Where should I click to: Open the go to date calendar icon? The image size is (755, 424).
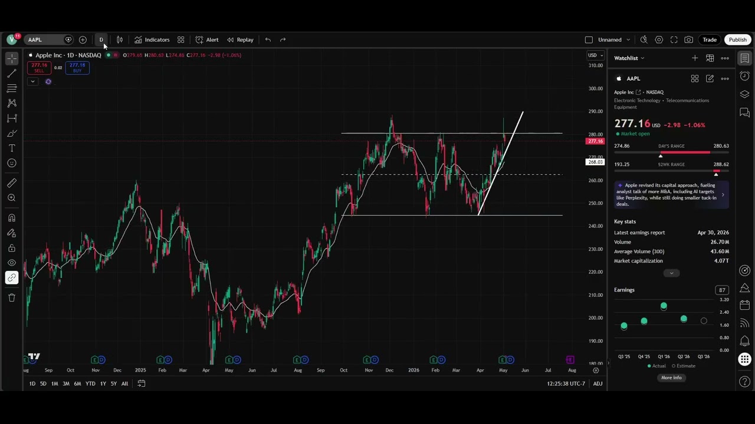pos(142,384)
